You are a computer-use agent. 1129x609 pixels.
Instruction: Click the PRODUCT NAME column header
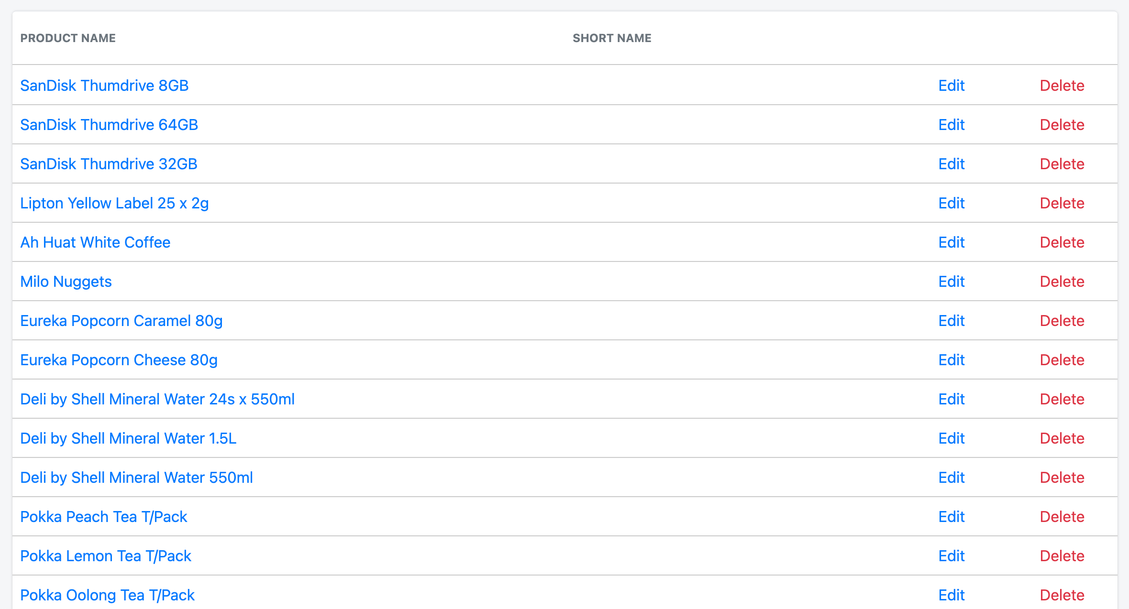pos(68,38)
